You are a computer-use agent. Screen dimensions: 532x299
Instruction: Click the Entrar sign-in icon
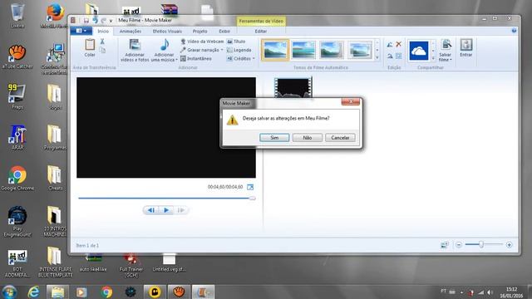click(x=466, y=45)
